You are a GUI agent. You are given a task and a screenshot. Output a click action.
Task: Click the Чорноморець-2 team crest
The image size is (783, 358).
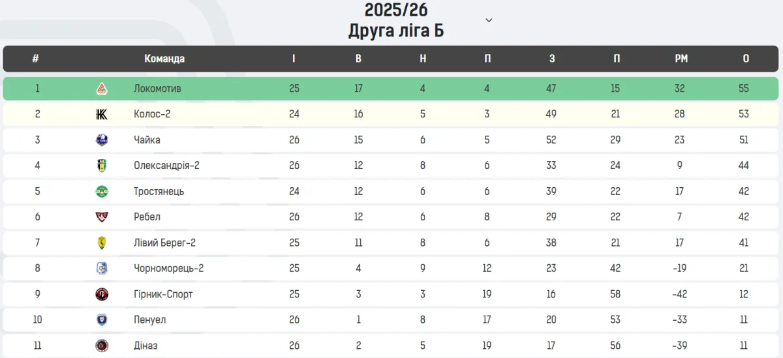click(102, 269)
